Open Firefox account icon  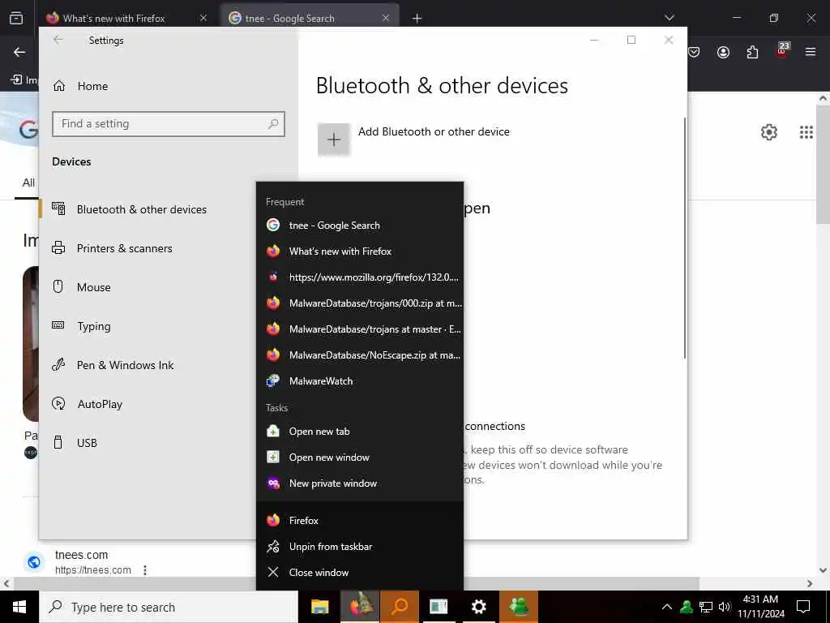pyautogui.click(x=723, y=52)
